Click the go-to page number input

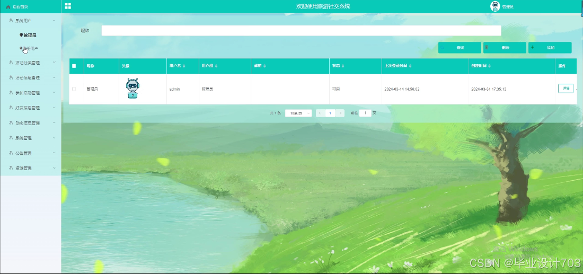[x=365, y=113]
